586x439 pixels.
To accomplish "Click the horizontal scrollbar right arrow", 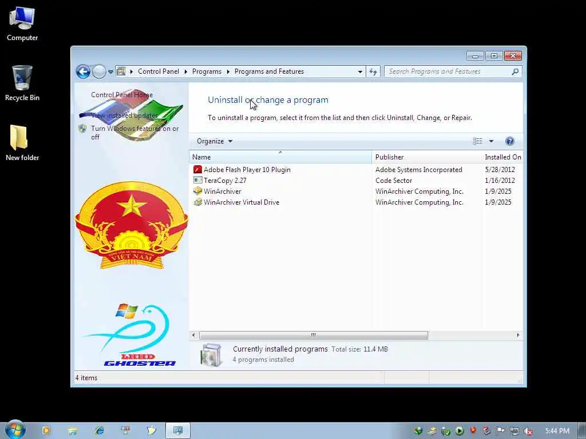I will (x=518, y=335).
